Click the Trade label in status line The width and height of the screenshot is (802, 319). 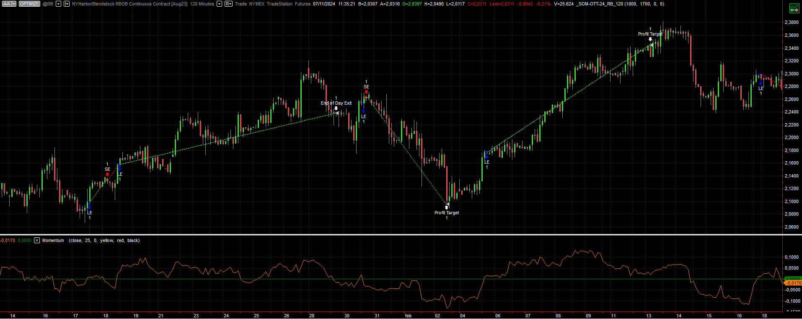pyautogui.click(x=241, y=4)
